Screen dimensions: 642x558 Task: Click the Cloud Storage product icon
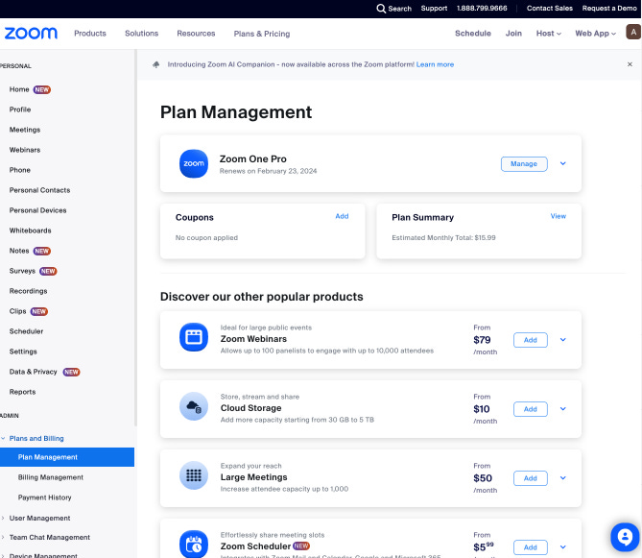(194, 406)
